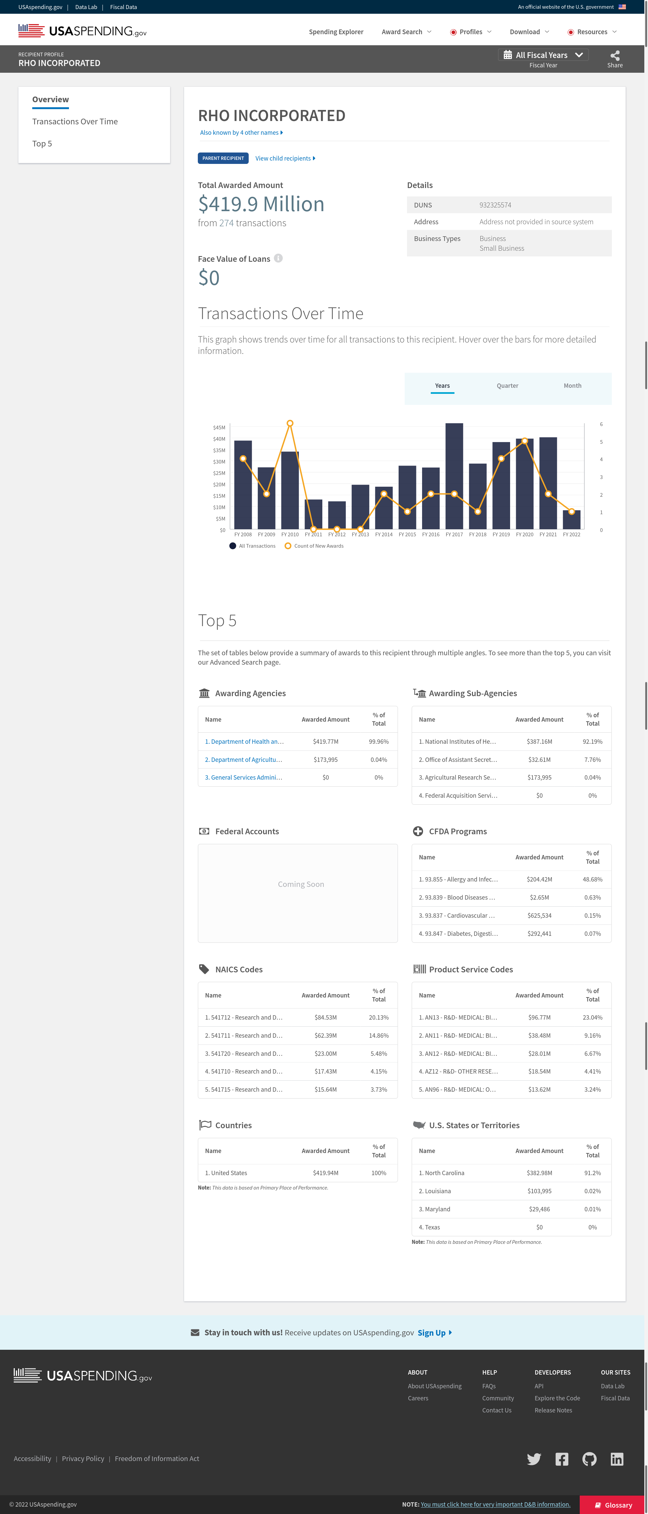Click the U.S. States map icon

point(419,1125)
